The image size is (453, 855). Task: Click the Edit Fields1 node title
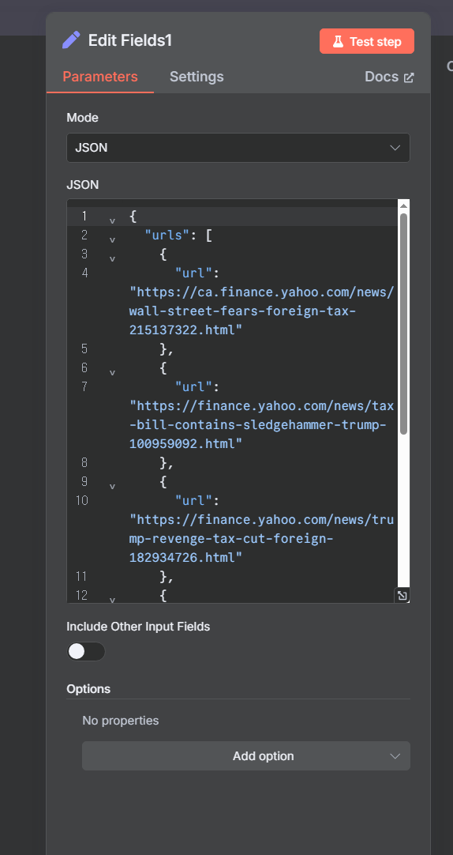click(x=130, y=41)
